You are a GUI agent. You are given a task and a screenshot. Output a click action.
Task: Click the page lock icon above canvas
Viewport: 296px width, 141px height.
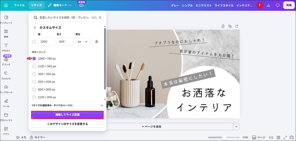coord(223,26)
